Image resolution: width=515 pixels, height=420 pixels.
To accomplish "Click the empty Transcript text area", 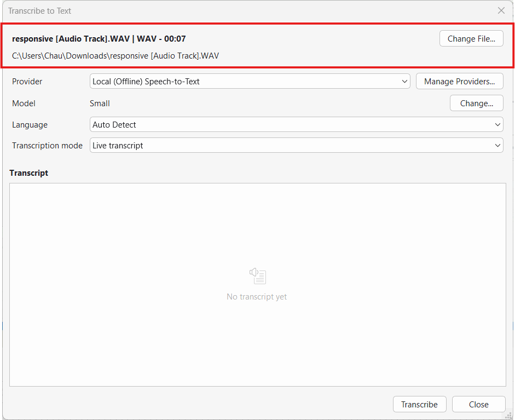I will (x=257, y=285).
